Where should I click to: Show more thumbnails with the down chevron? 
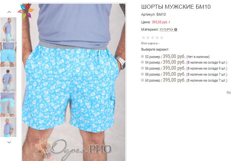coord(9,142)
